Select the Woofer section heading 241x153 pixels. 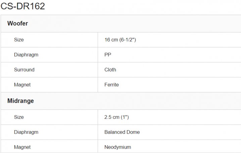pos(17,23)
